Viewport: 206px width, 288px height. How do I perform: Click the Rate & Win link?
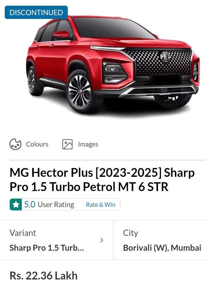click(101, 205)
